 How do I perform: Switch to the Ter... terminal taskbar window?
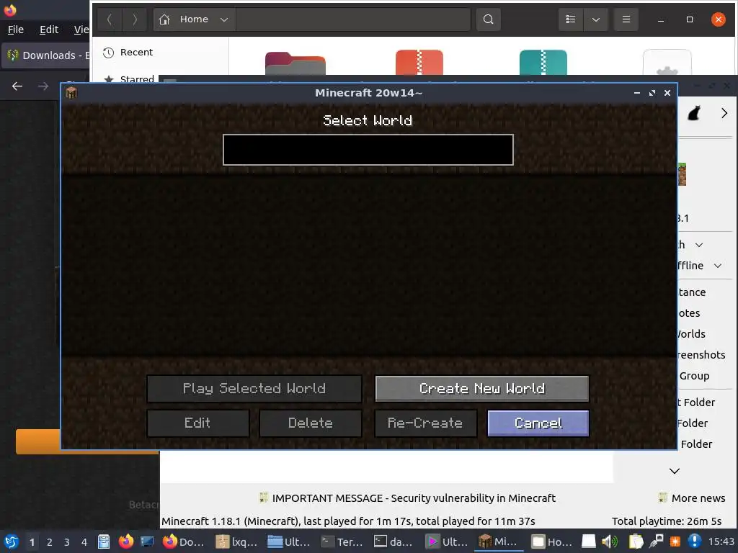tap(342, 541)
